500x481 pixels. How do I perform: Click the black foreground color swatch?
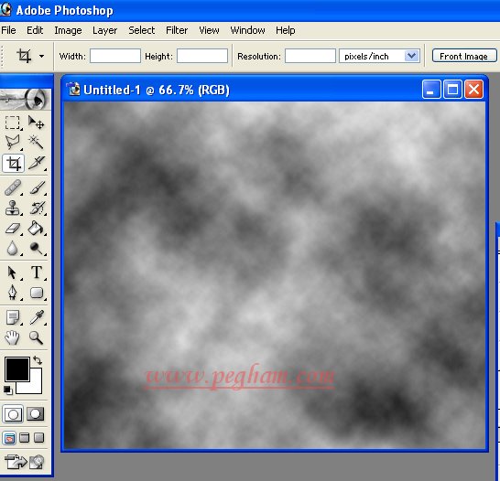[16, 369]
